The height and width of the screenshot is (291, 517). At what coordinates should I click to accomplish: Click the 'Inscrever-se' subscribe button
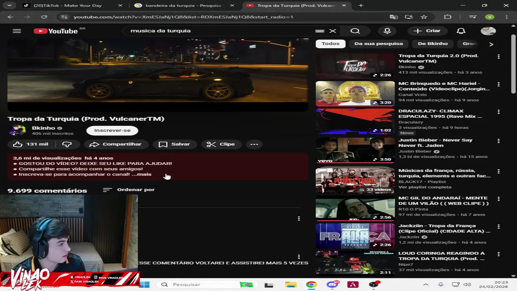click(x=112, y=130)
